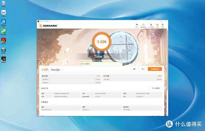Click the Graphics test 2 FPS row
Viewport: 205px width, 131px height.
71,83
